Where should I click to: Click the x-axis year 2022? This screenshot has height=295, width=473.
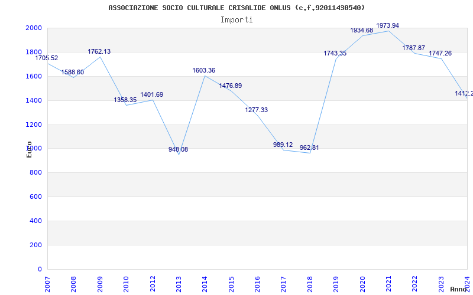[415, 284]
